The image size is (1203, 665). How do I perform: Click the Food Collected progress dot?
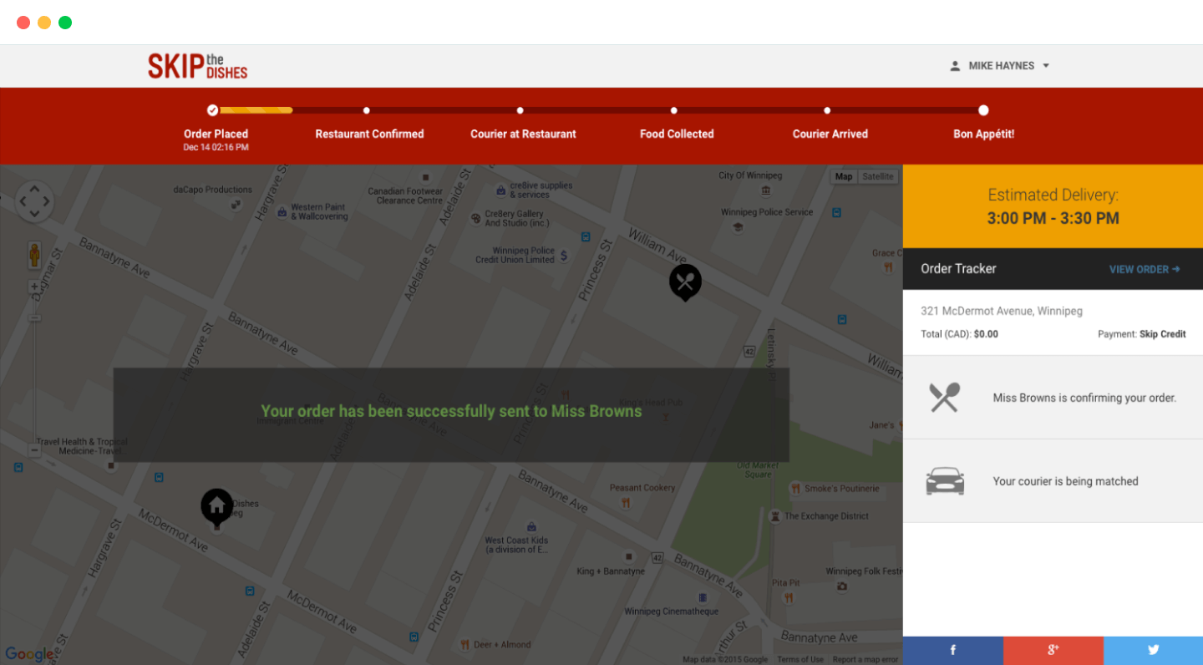tap(674, 110)
